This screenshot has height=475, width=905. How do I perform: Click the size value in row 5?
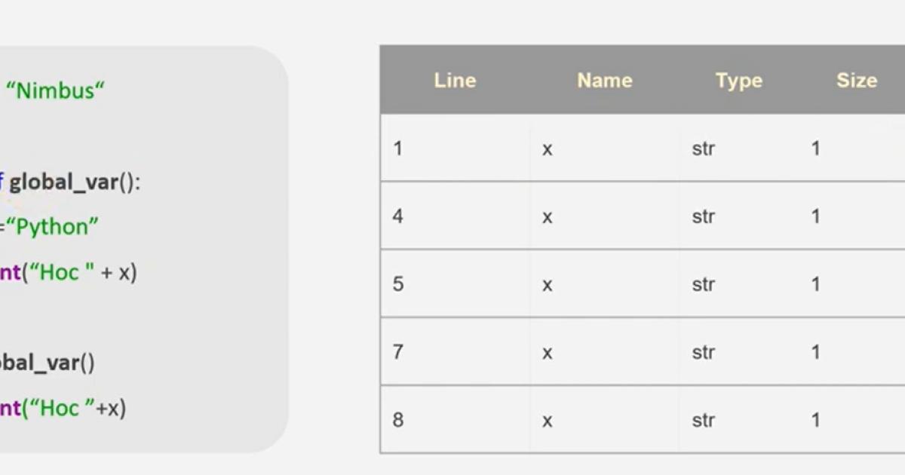pyautogui.click(x=815, y=285)
